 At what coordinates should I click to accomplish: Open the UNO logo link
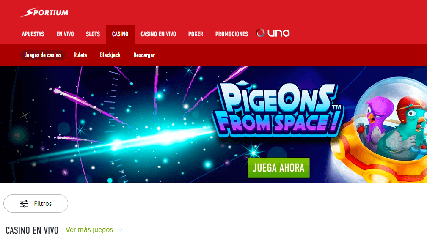click(273, 33)
